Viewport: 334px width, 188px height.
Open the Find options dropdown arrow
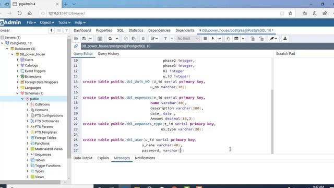[117, 39]
